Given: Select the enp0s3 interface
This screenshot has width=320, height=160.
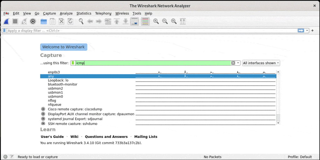Looking at the screenshot, I should (158, 72).
